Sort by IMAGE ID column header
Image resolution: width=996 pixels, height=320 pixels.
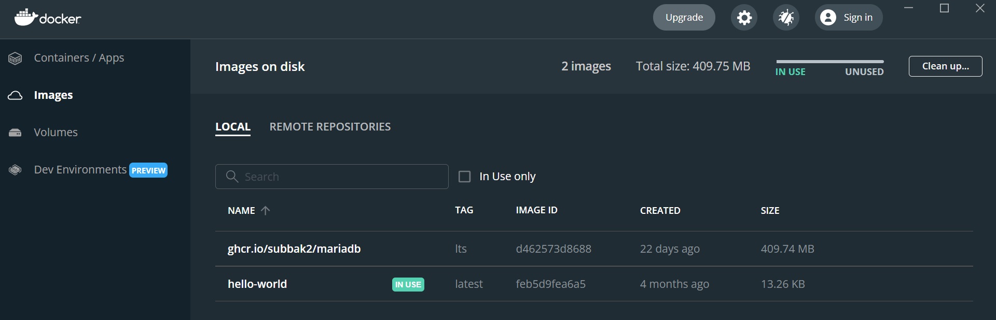pyautogui.click(x=536, y=210)
